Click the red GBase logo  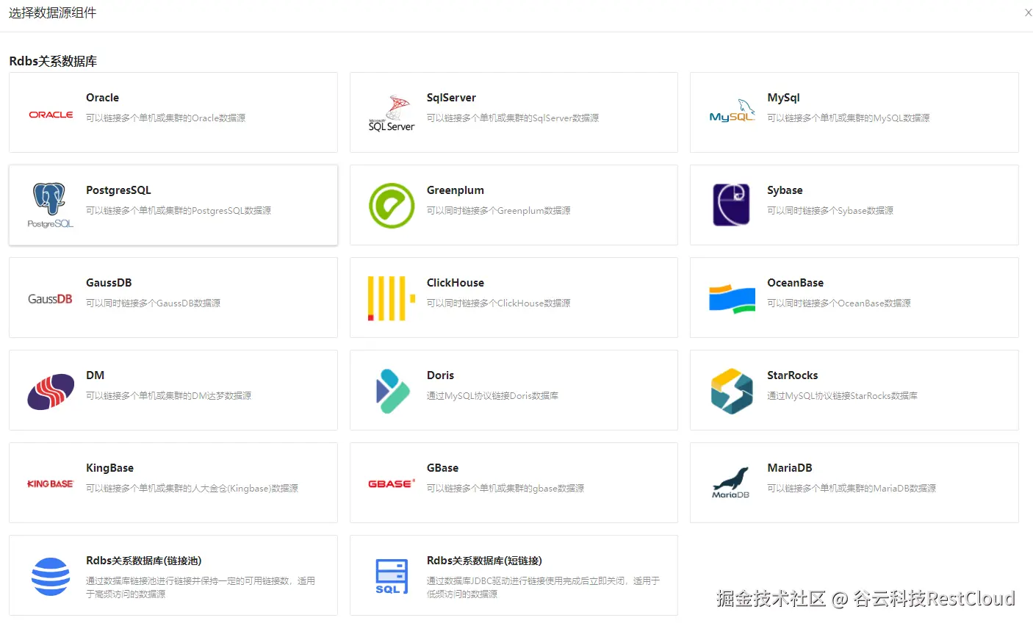point(392,483)
